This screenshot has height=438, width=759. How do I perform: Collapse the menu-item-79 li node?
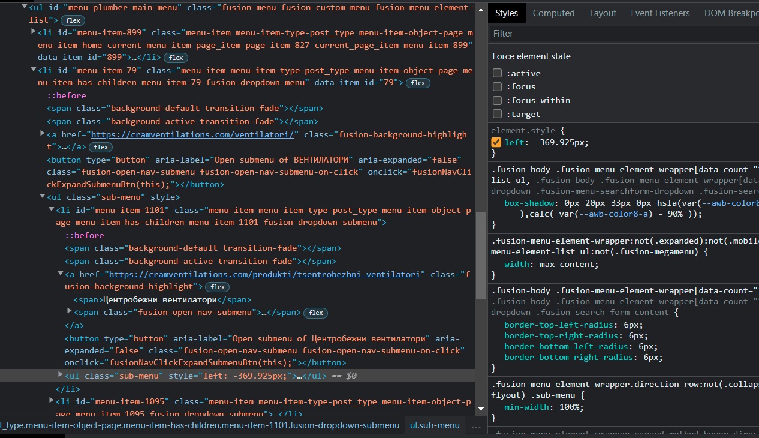[33, 70]
